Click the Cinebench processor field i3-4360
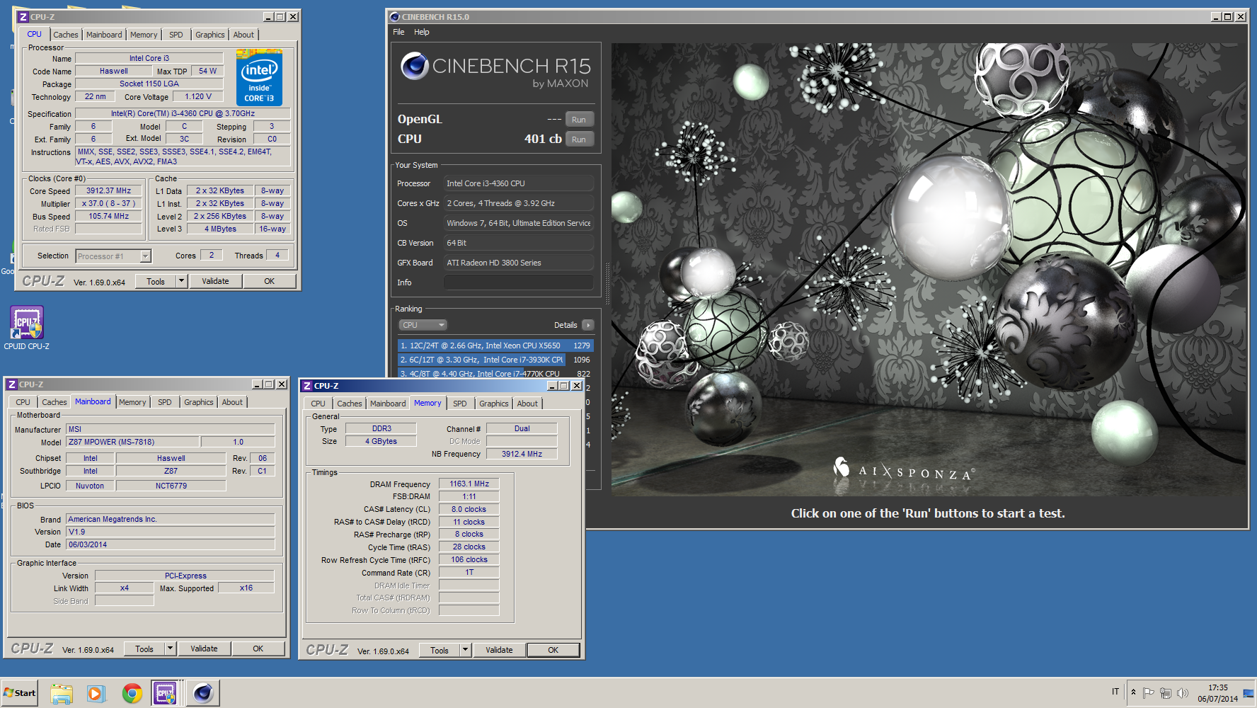The width and height of the screenshot is (1257, 708). [x=518, y=183]
